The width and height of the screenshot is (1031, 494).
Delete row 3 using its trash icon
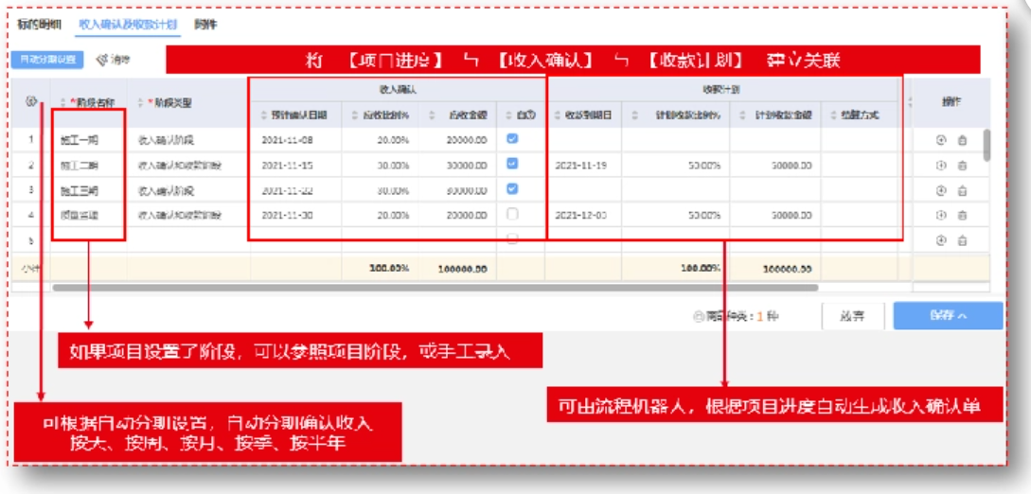962,190
